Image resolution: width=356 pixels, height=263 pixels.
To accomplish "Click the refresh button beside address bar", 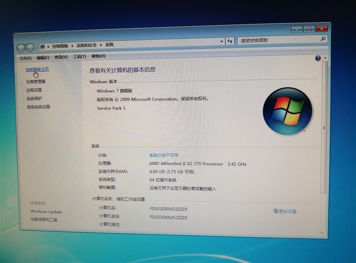I will [230, 41].
